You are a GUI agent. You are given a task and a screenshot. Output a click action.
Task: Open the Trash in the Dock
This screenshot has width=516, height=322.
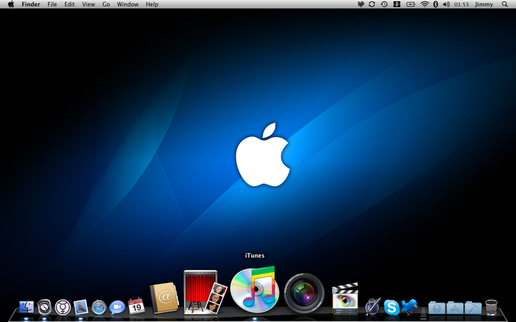491,308
